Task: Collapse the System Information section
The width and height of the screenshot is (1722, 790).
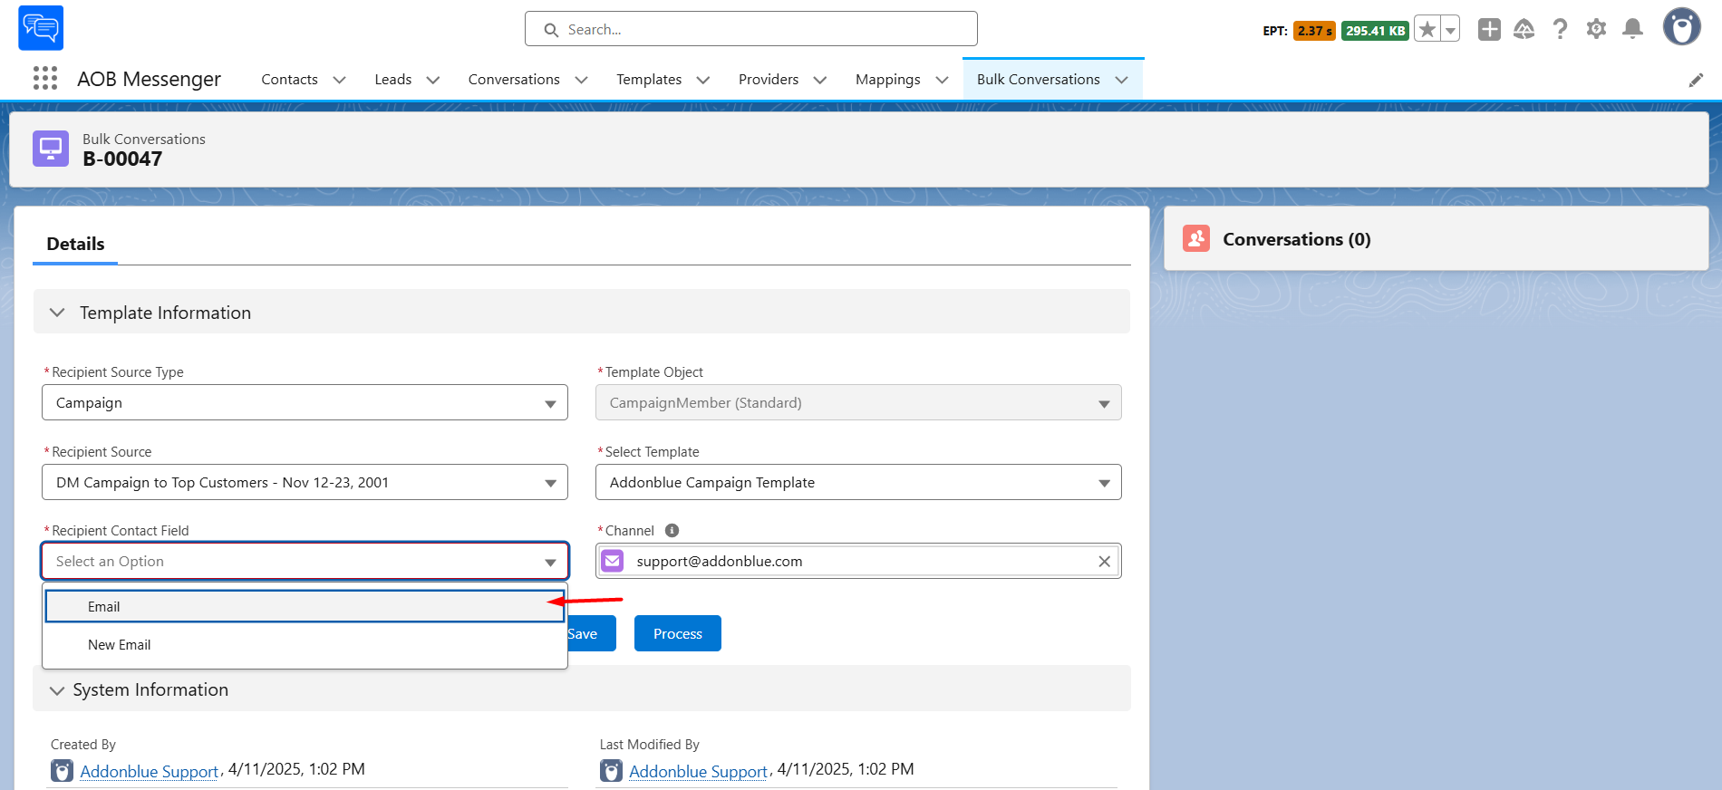Action: click(x=57, y=690)
